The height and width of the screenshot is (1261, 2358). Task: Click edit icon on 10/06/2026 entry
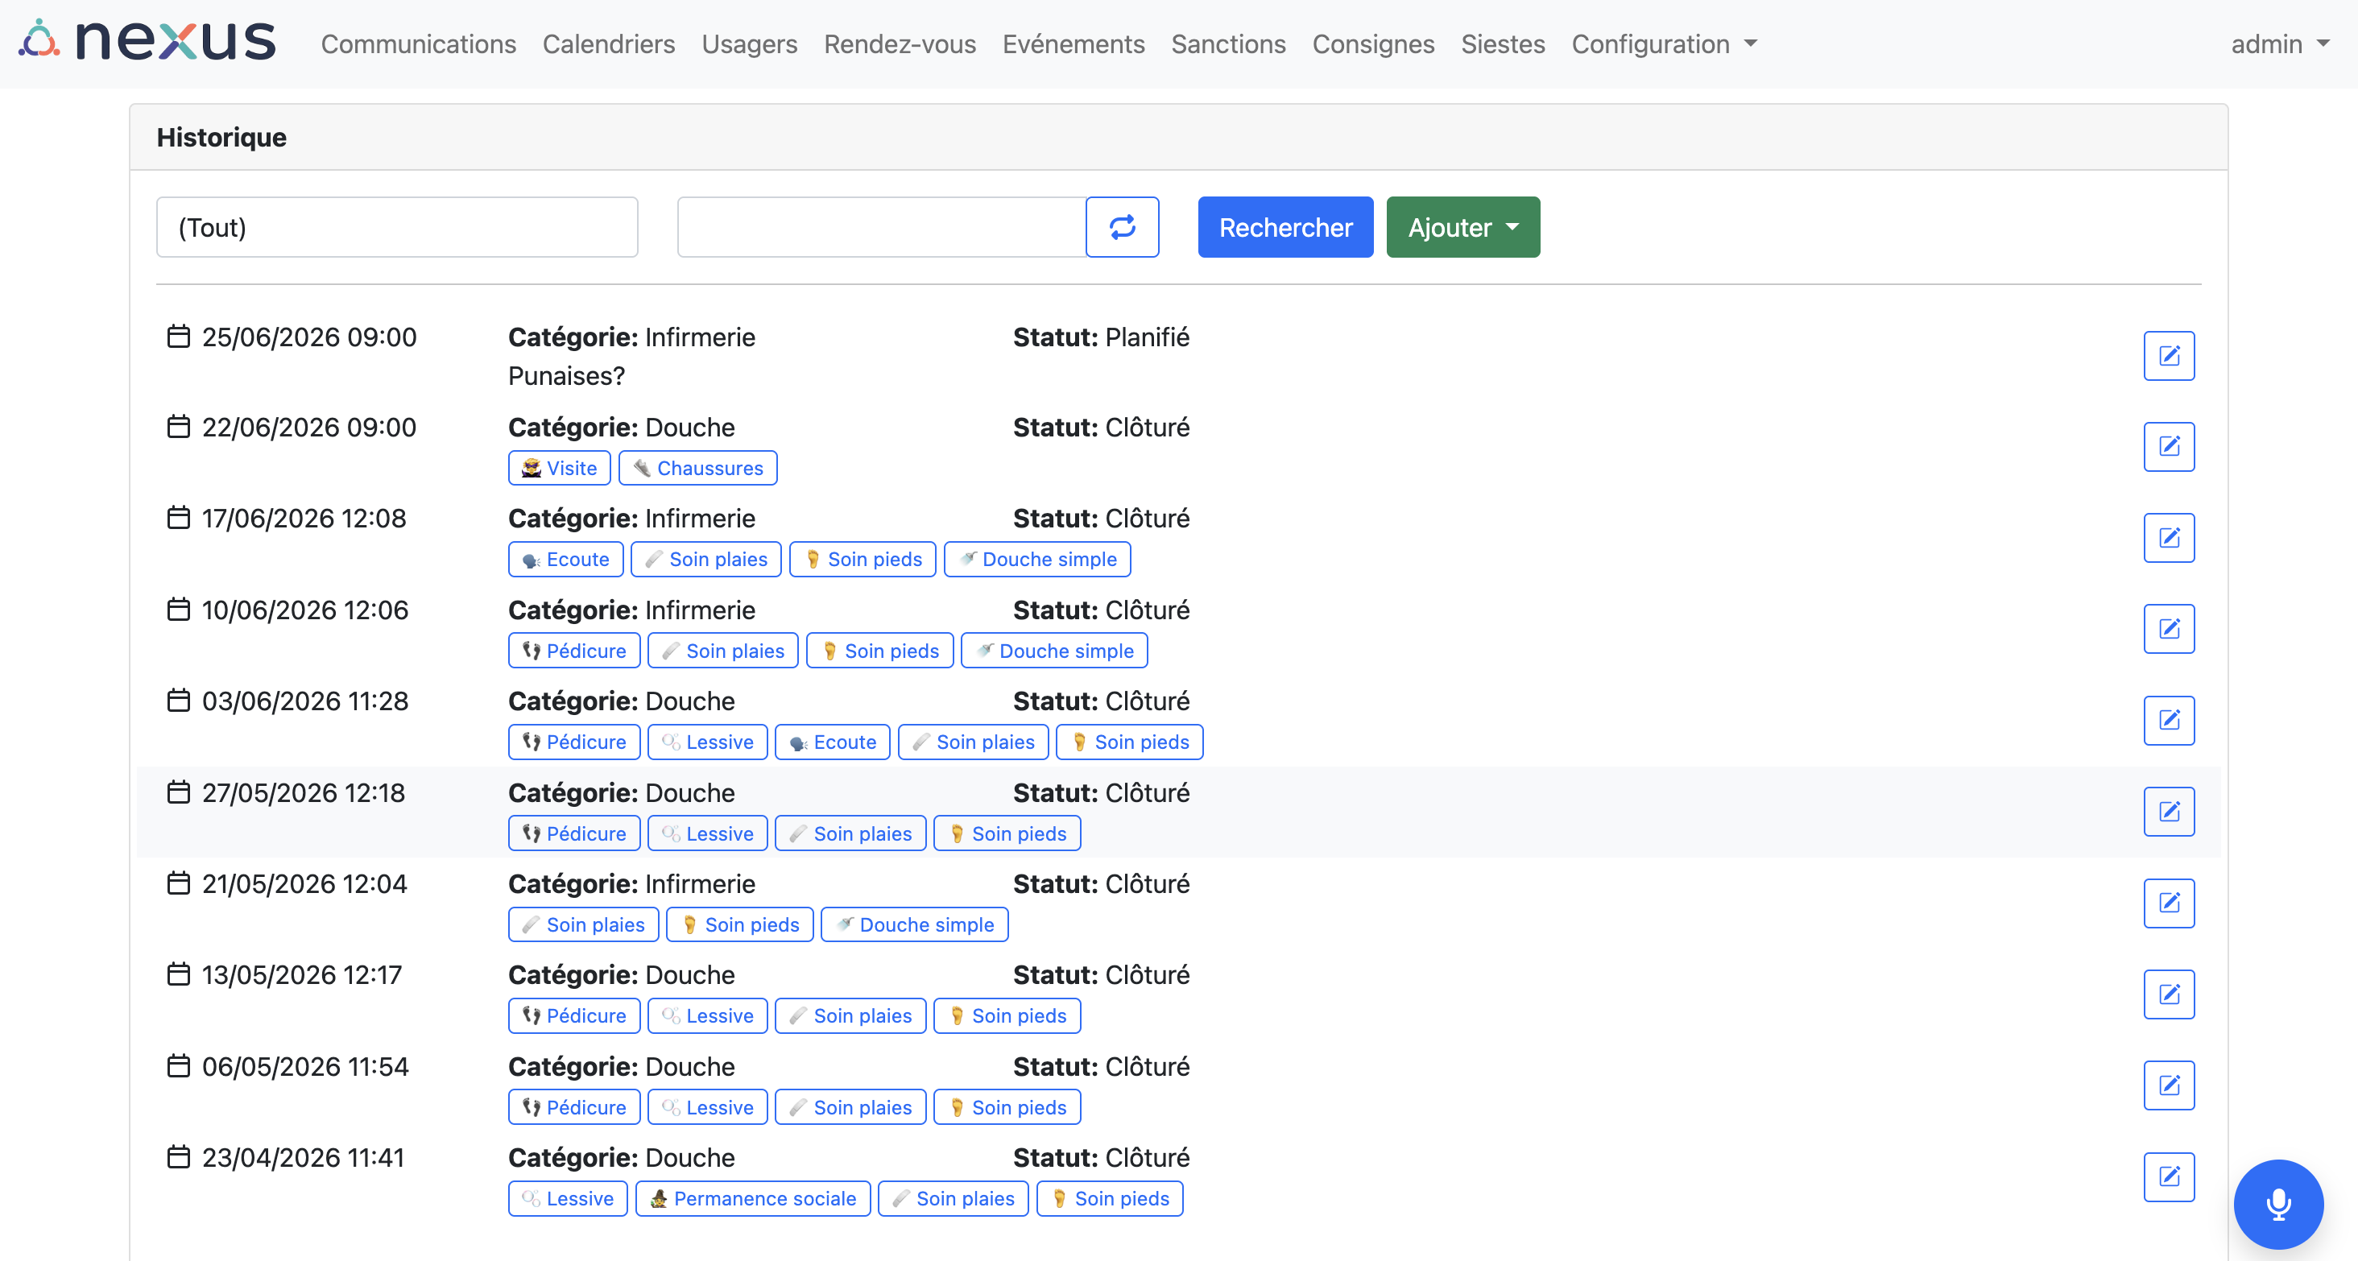2169,629
